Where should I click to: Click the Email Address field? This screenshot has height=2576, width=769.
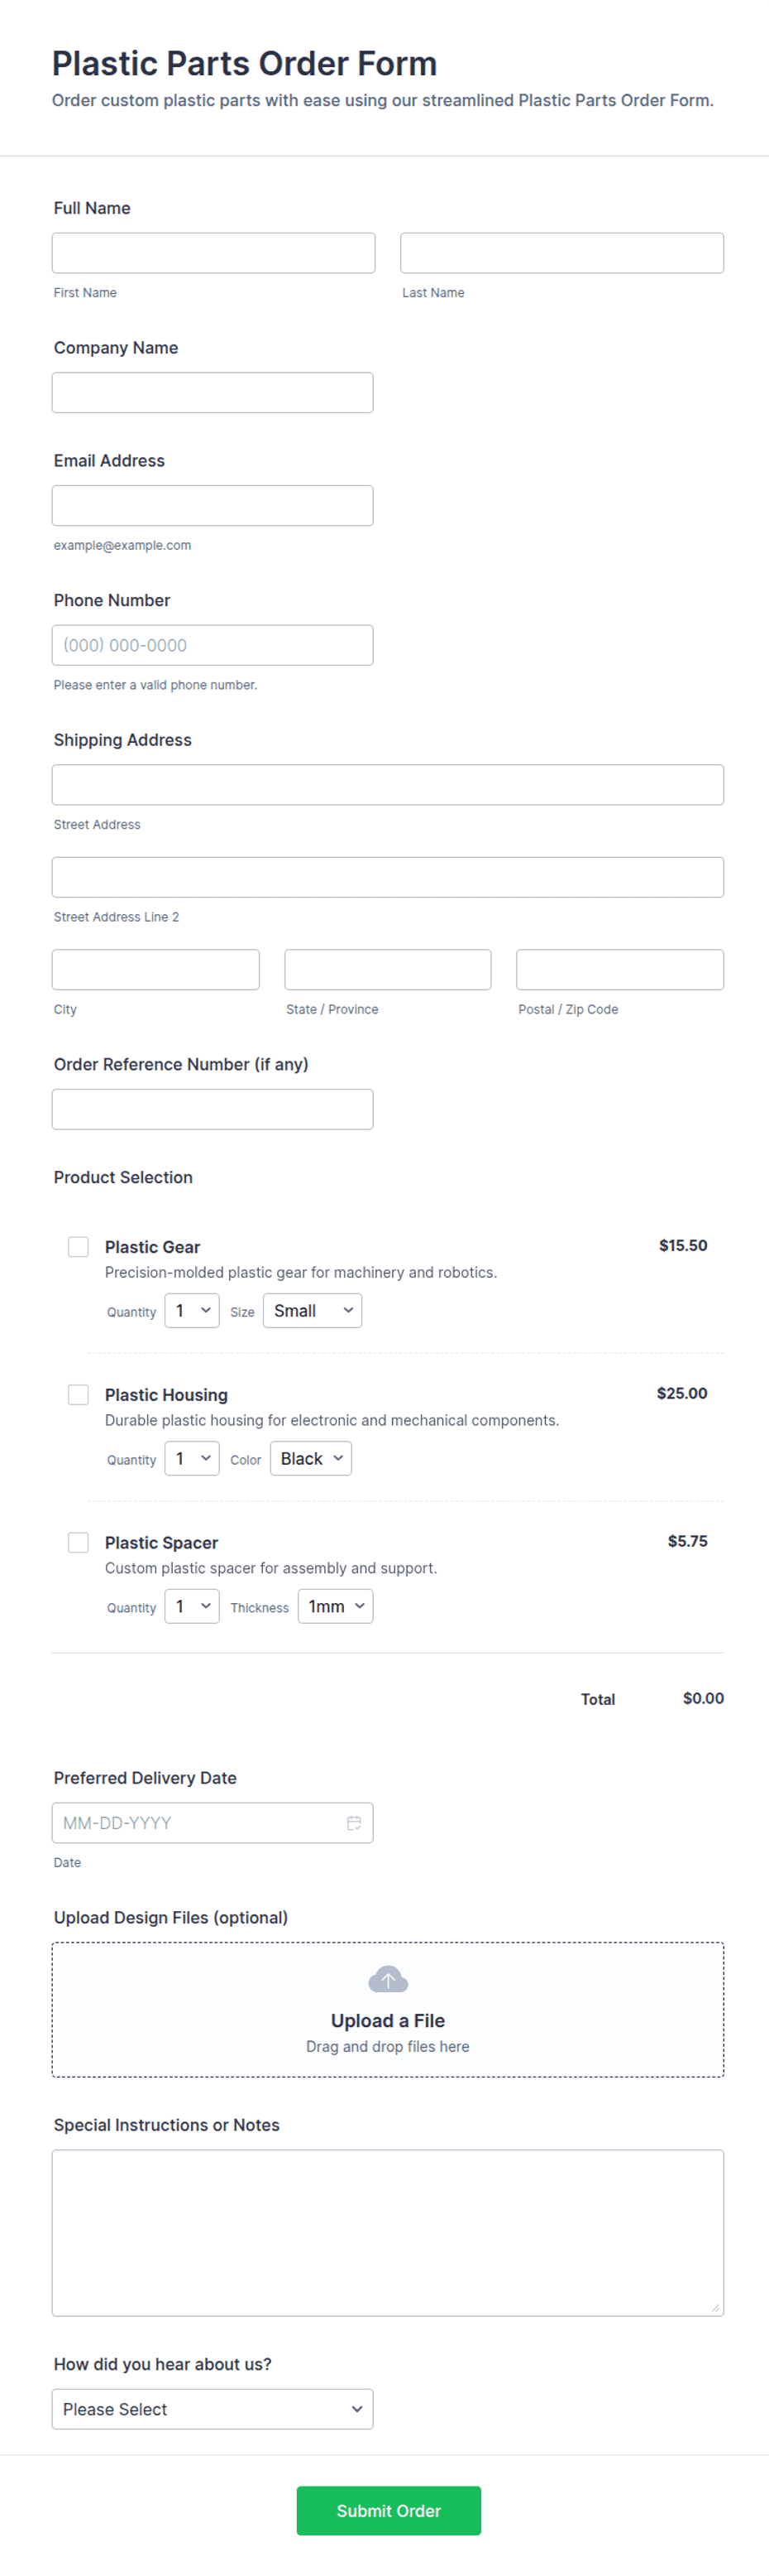click(x=213, y=506)
